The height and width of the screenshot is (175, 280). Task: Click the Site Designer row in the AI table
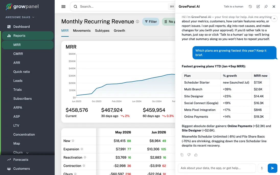pos(226,96)
